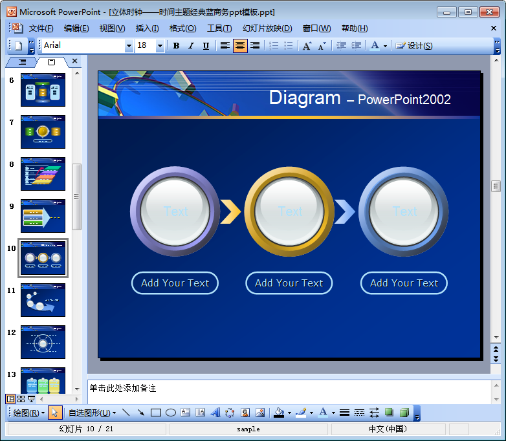The image size is (506, 441).
Task: Click the New document icon
Action: pyautogui.click(x=18, y=45)
